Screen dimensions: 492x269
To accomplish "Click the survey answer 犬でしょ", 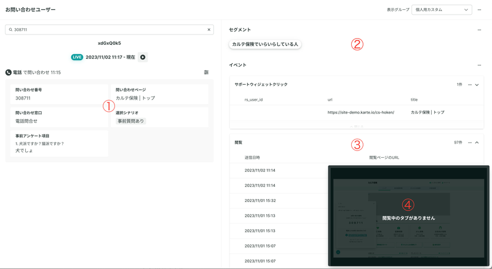I will tap(24, 150).
